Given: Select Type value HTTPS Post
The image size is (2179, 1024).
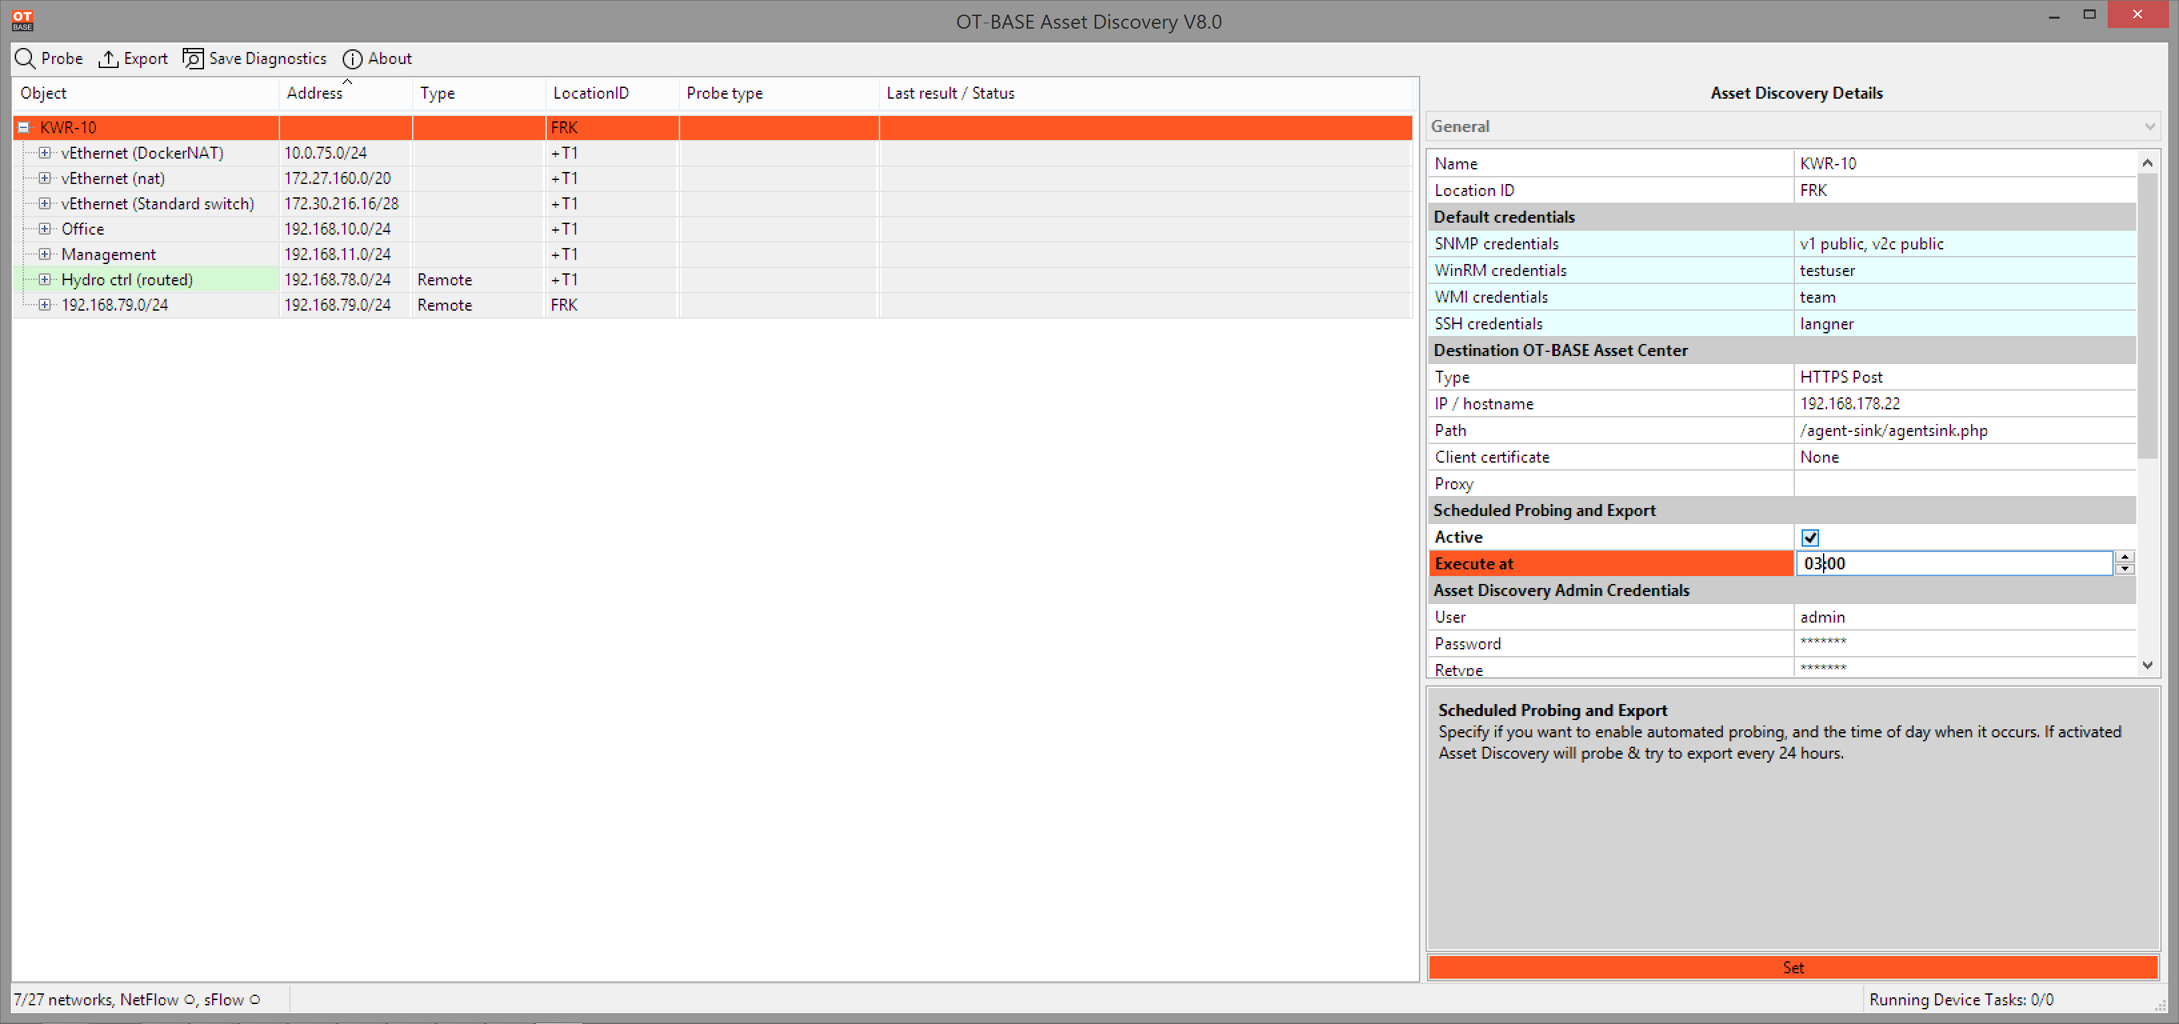Looking at the screenshot, I should coord(1841,377).
